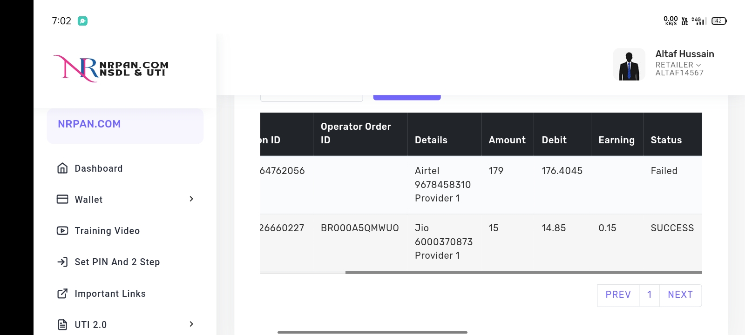745x335 pixels.
Task: Click the NRPAN.COM logo
Action: (x=111, y=68)
